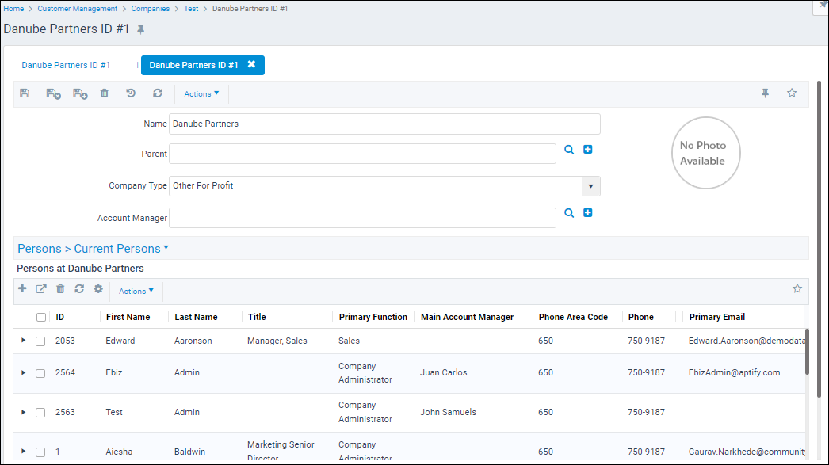This screenshot has height=465, width=829.
Task: Search for a Parent company using magnifier
Action: [569, 150]
